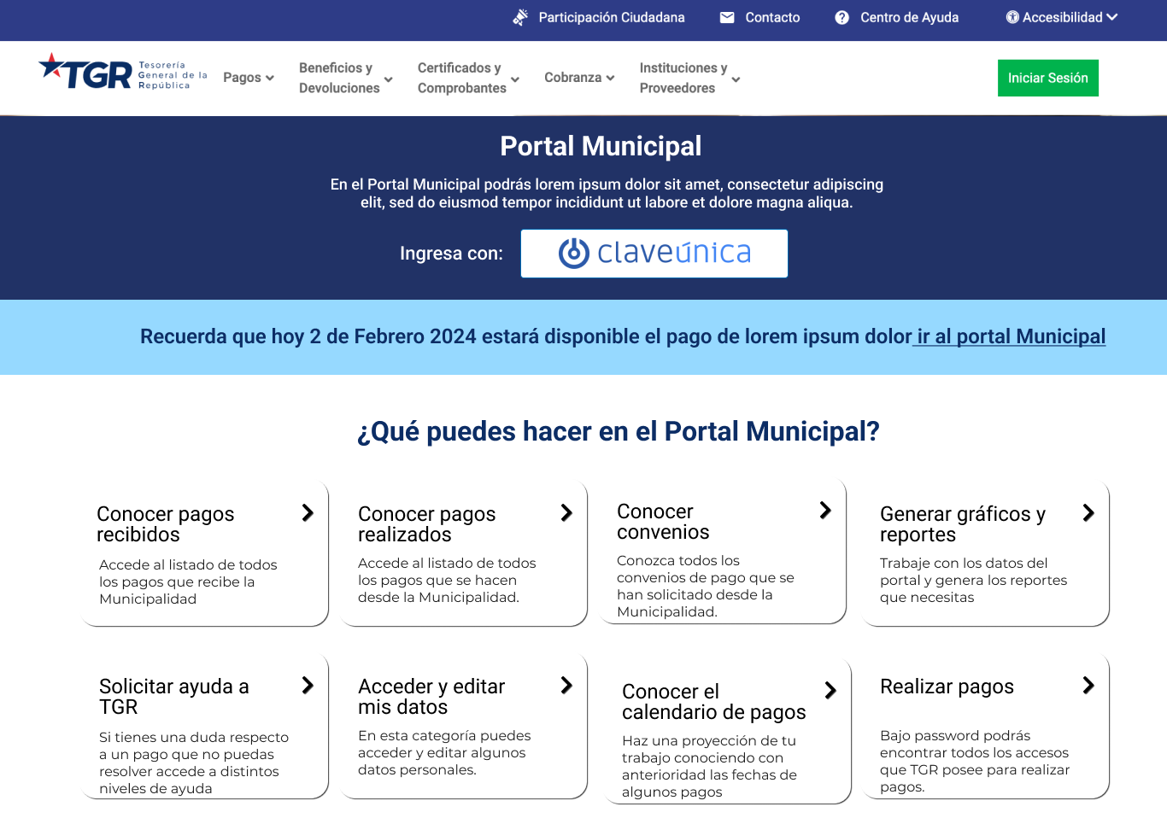Screen dimensions: 1167x818
Task: Click the 'Trabaje con los datos del portal' description
Action: pos(973,580)
